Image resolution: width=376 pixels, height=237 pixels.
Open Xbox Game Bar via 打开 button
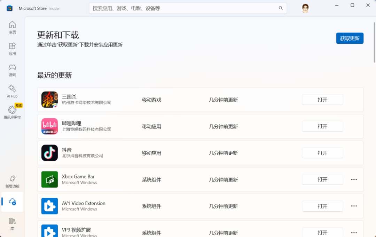coord(322,179)
